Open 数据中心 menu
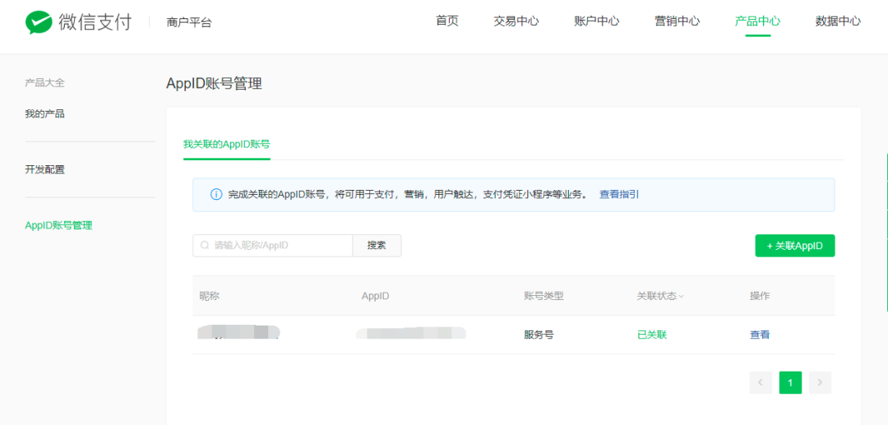This screenshot has height=425, width=888. click(x=838, y=21)
